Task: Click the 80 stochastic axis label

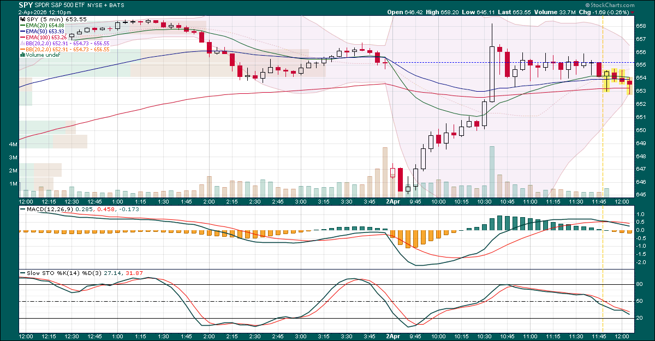Action: pyautogui.click(x=640, y=284)
